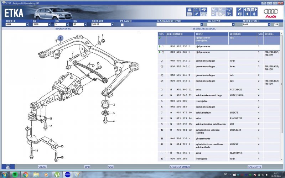Click the pencil edit icon
The height and width of the screenshot is (178, 285).
point(196,14)
